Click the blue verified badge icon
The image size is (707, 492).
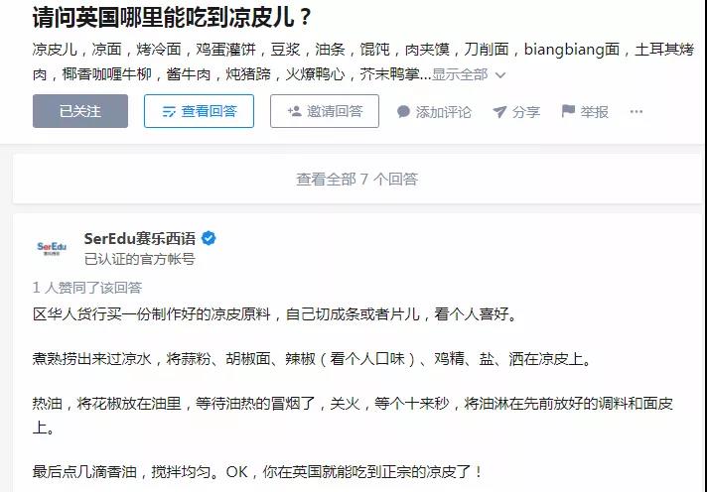click(x=209, y=238)
